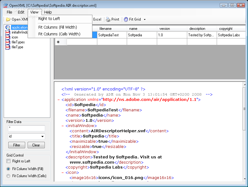Click icons/icon_016.png text in XML viewer
Viewport: 248px width, 187px height.
121,178
